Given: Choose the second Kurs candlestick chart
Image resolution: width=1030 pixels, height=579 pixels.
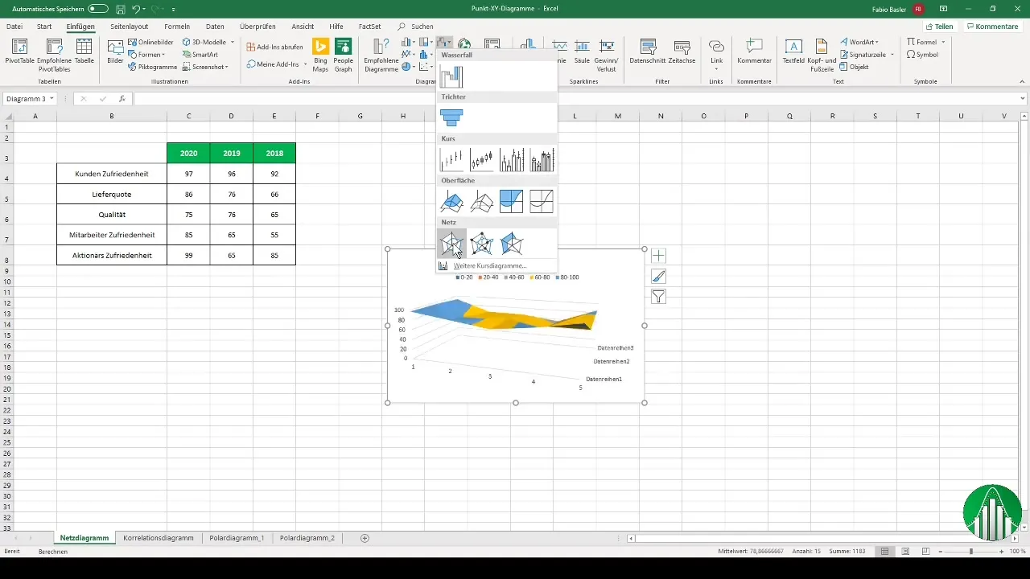Looking at the screenshot, I should pos(481,159).
